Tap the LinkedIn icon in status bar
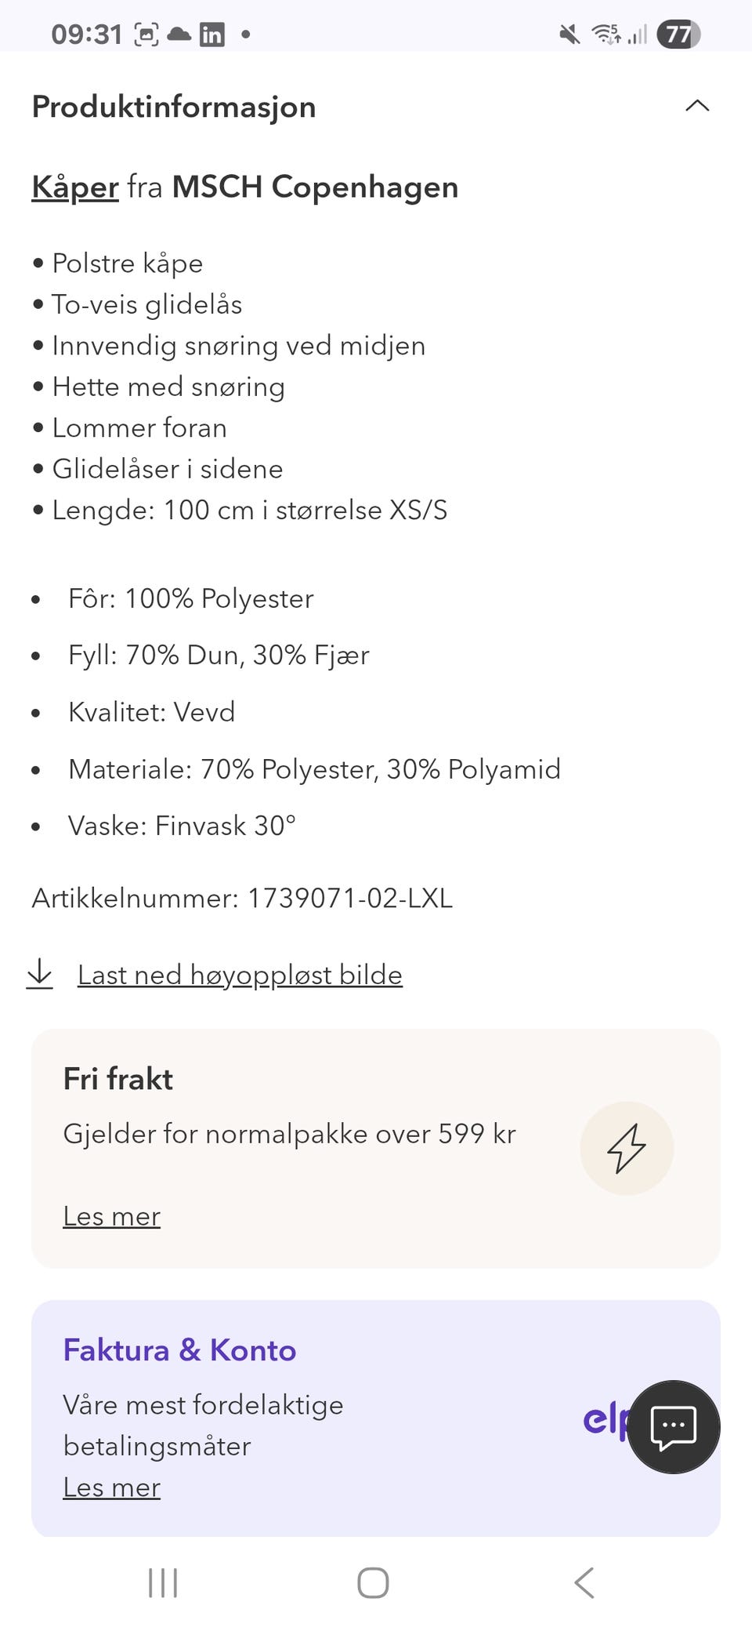 pos(212,35)
